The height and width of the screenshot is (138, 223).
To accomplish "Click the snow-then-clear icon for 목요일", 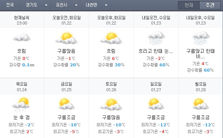I will 21,104.
